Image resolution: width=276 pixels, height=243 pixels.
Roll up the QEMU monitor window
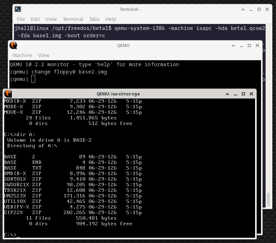[x=233, y=46]
